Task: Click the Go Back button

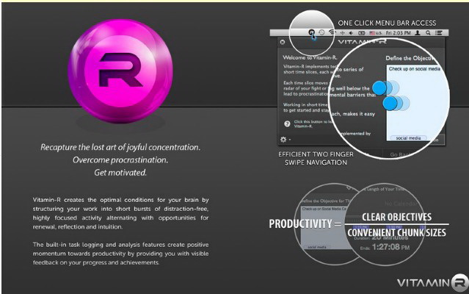Action: 399,154
